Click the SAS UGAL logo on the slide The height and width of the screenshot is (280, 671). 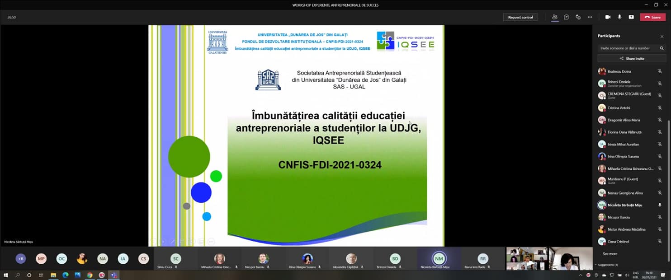point(268,79)
